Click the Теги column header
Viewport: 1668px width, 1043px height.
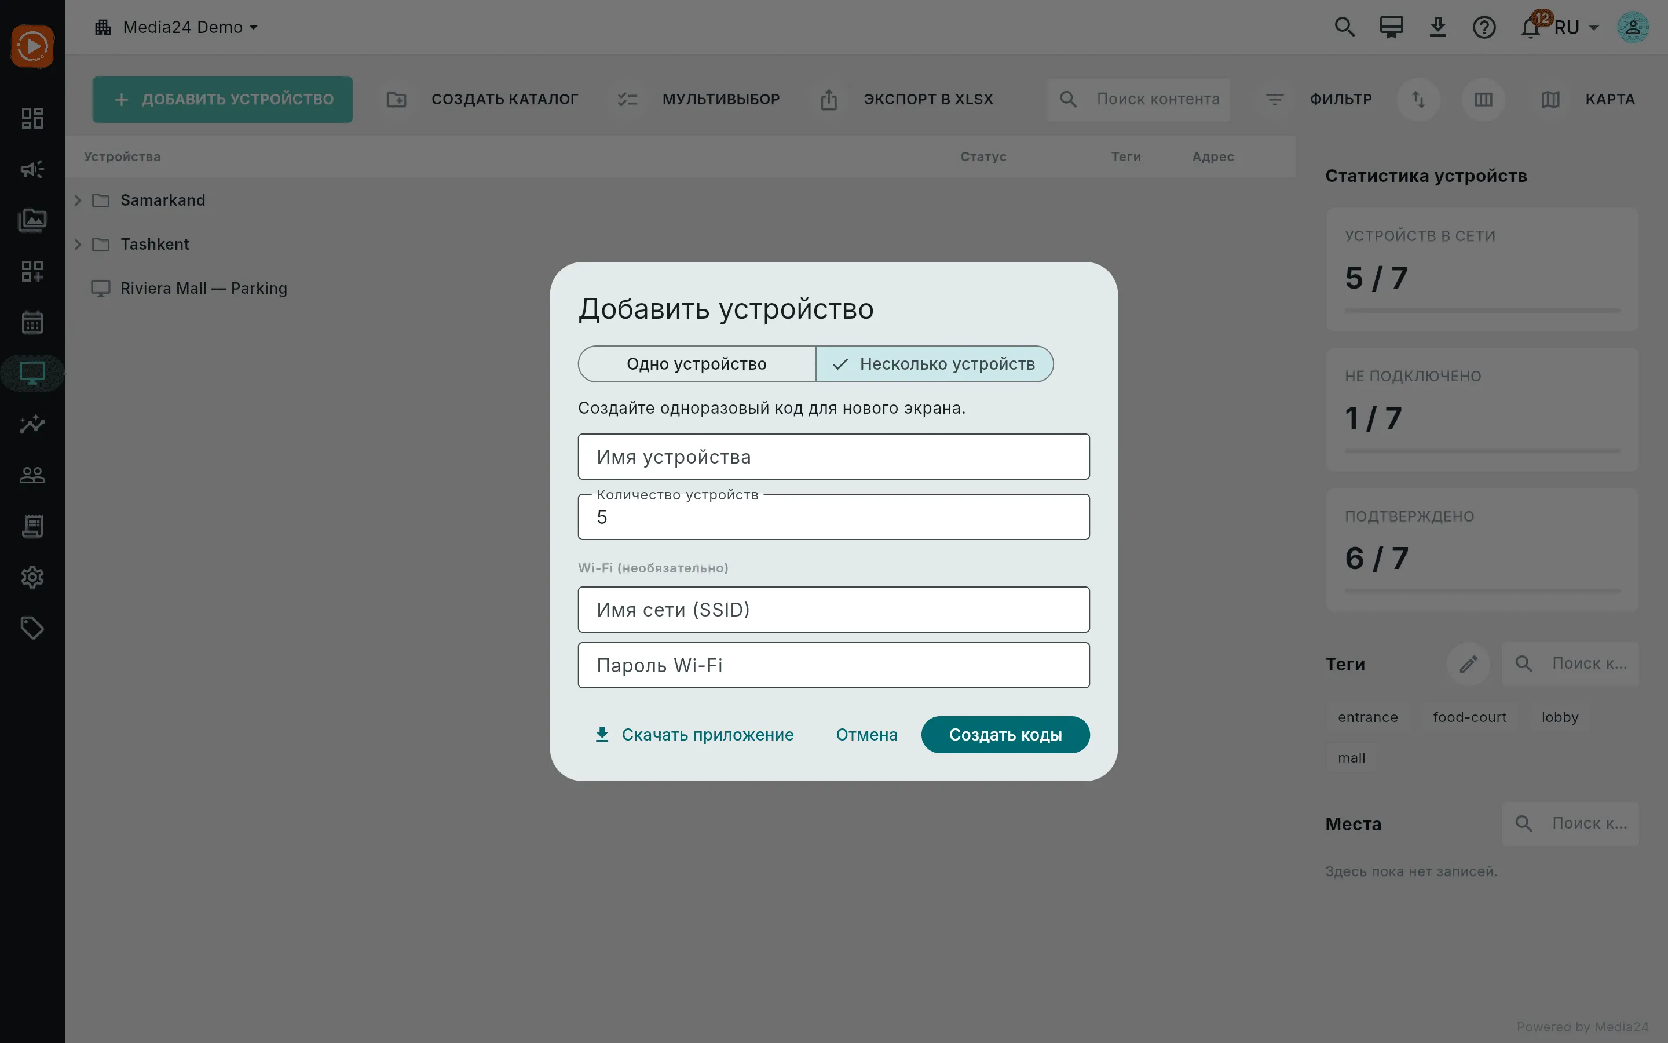pyautogui.click(x=1125, y=156)
